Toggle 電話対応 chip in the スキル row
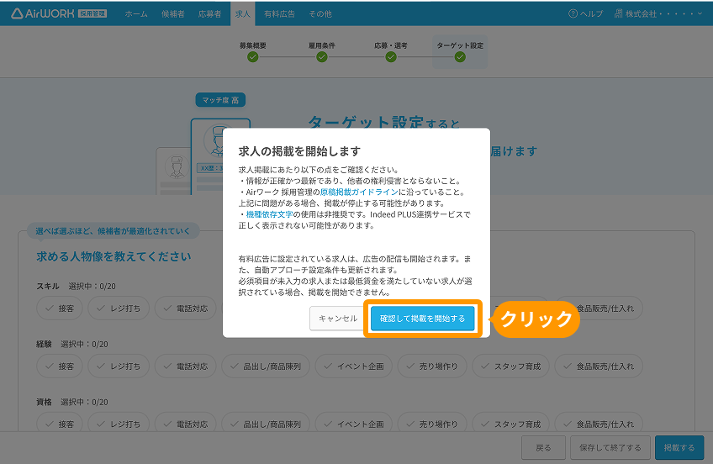713x464 pixels. (x=186, y=308)
